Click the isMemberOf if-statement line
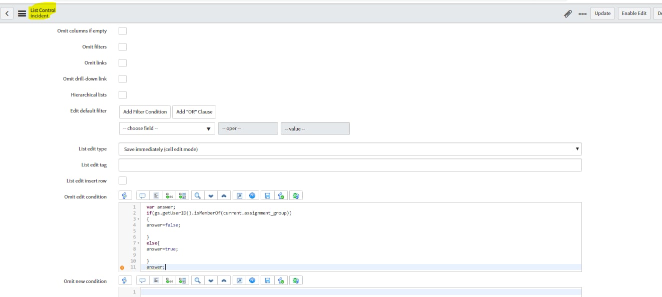Image resolution: width=662 pixels, height=297 pixels. [x=219, y=213]
